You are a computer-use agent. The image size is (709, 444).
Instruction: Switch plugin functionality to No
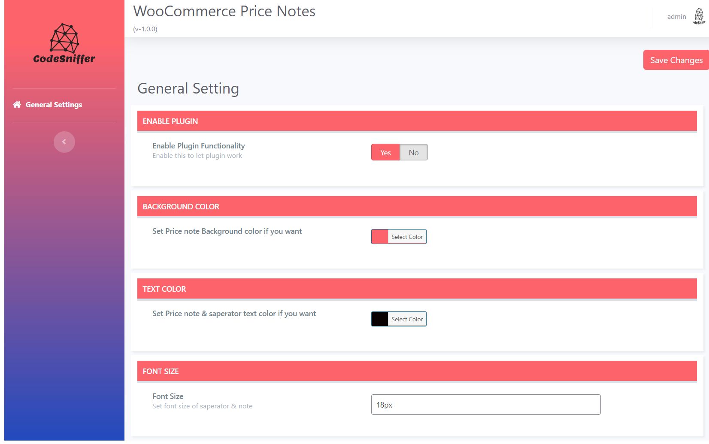pyautogui.click(x=413, y=152)
